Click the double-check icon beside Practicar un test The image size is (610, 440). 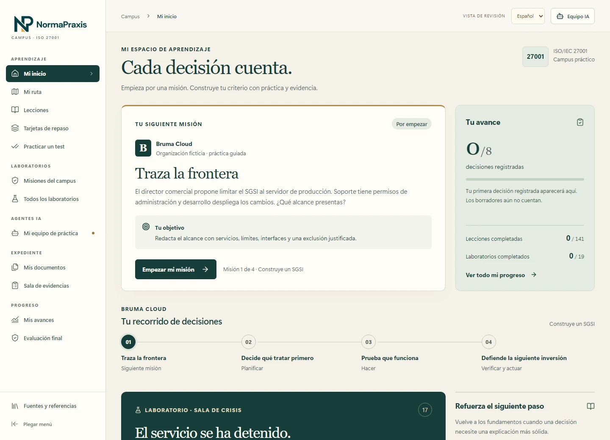(x=15, y=146)
